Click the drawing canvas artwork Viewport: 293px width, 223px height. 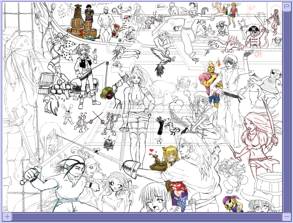click(142, 107)
